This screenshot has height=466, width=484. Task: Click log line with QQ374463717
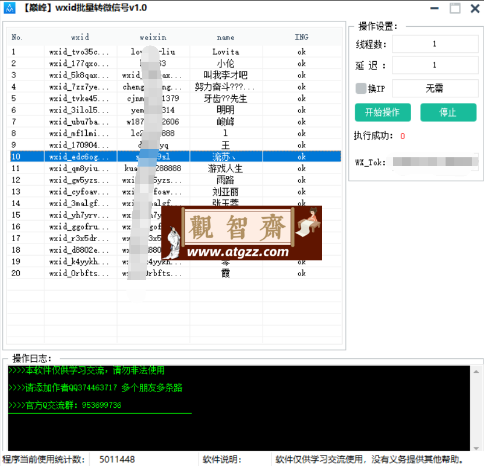click(96, 387)
